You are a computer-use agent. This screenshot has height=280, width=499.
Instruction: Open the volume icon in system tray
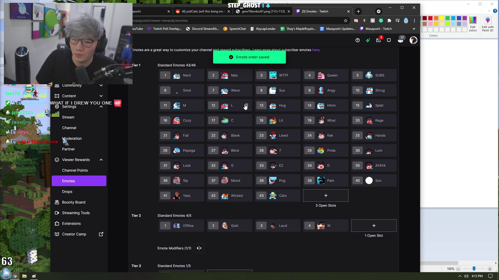466,276
